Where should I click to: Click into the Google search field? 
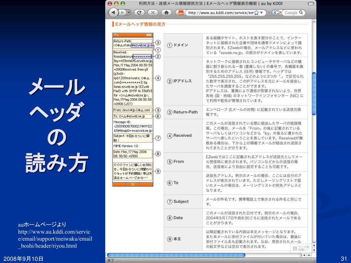click(291, 13)
